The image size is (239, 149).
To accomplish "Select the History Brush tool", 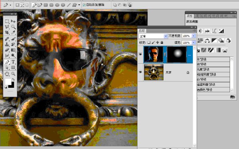I will click(x=13, y=45).
